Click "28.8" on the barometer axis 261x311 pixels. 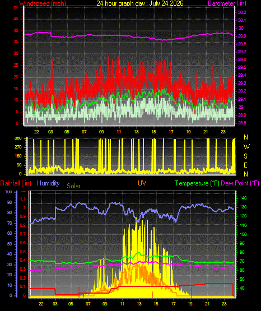[x=242, y=123]
